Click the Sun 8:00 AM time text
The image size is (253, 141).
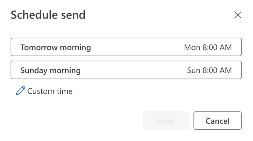pyautogui.click(x=209, y=70)
